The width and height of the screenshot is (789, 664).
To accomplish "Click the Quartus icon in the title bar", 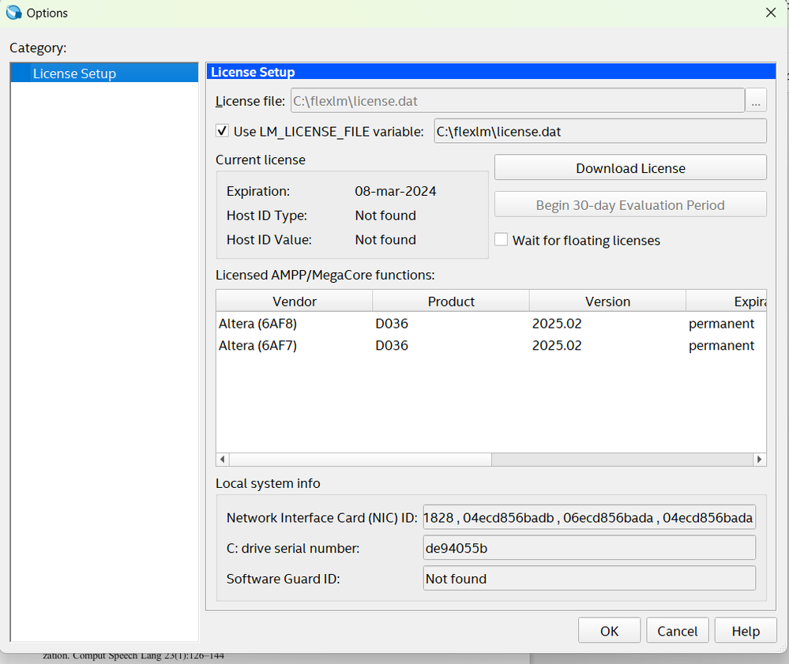I will click(14, 13).
